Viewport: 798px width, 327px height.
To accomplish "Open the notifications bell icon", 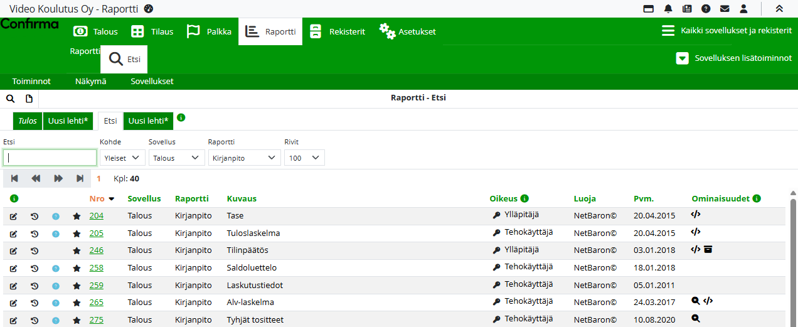I will coord(668,9).
